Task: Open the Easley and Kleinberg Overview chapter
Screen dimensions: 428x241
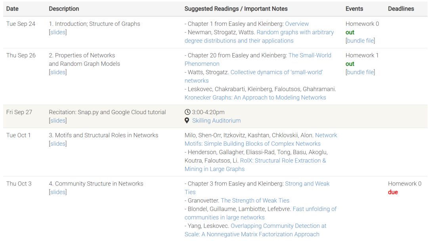Action: tap(297, 24)
